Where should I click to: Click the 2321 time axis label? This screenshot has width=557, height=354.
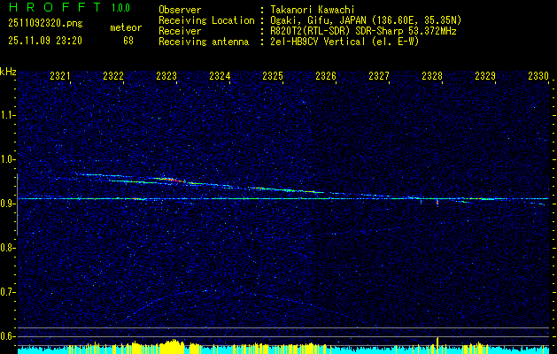click(x=60, y=75)
